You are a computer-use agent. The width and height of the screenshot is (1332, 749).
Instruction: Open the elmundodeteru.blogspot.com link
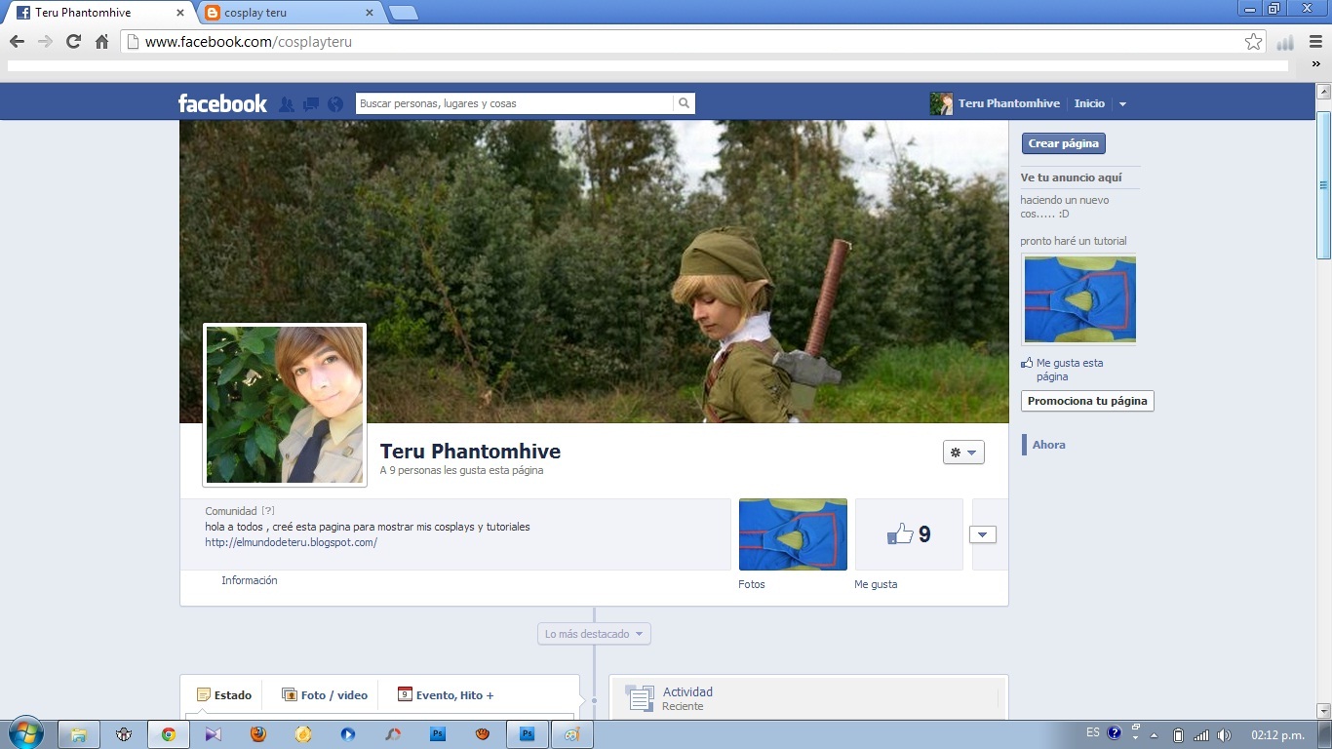click(x=291, y=542)
